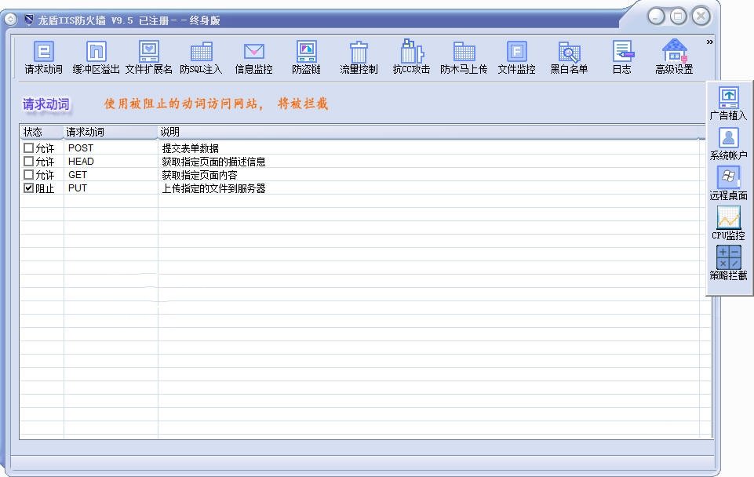Select the POST row text
754x477 pixels.
pyautogui.click(x=81, y=148)
